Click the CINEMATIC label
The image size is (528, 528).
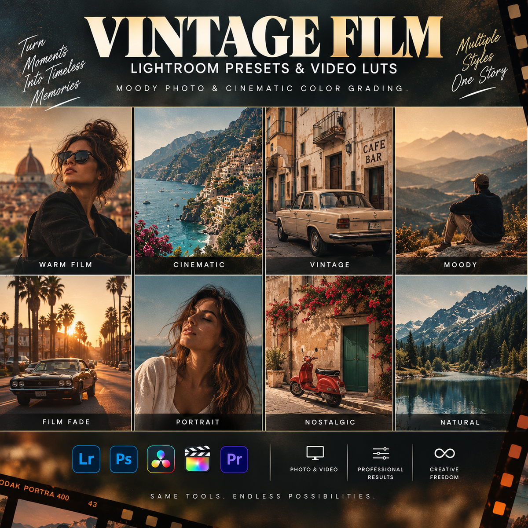[199, 265]
